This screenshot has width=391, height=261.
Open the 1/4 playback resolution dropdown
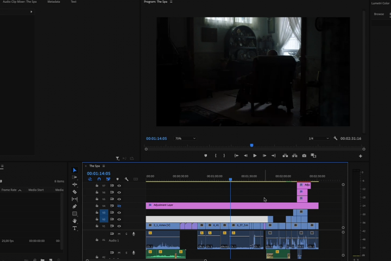318,138
